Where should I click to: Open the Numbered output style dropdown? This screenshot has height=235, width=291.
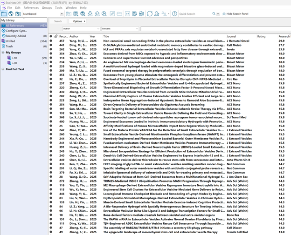(x=62, y=14)
